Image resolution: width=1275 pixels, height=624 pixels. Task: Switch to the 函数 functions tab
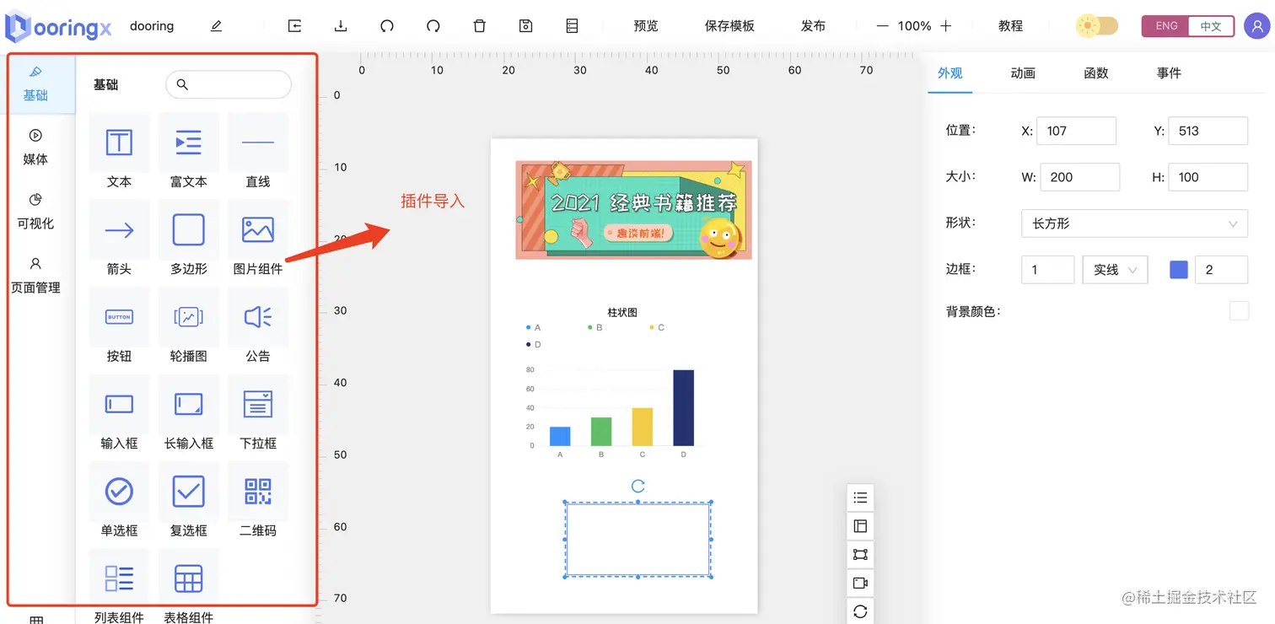(1096, 73)
